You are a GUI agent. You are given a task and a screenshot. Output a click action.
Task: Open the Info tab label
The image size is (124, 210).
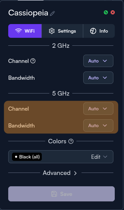[103, 31]
